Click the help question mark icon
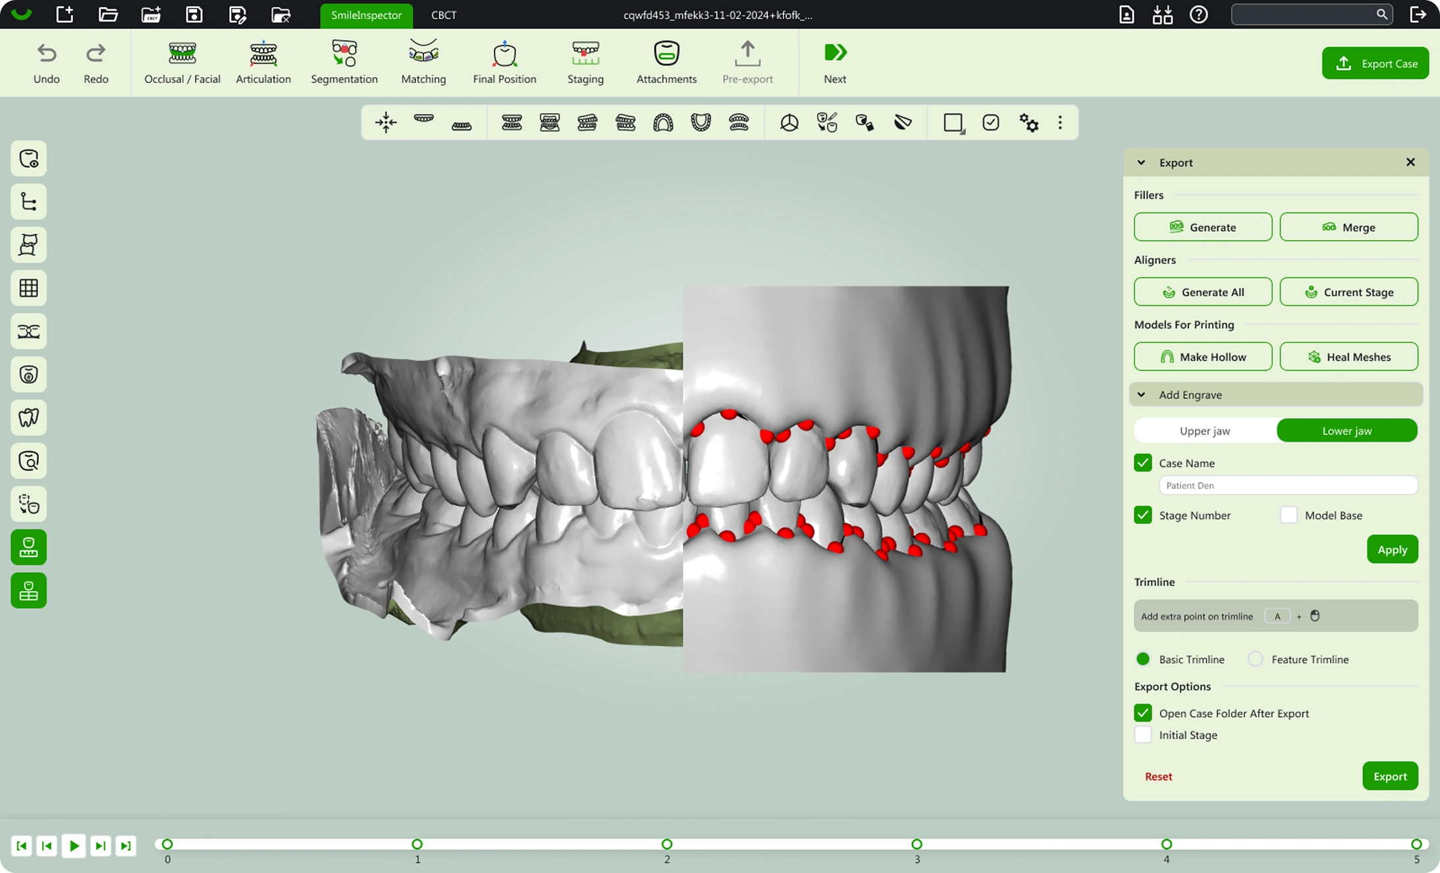The height and width of the screenshot is (873, 1440). pos(1198,14)
